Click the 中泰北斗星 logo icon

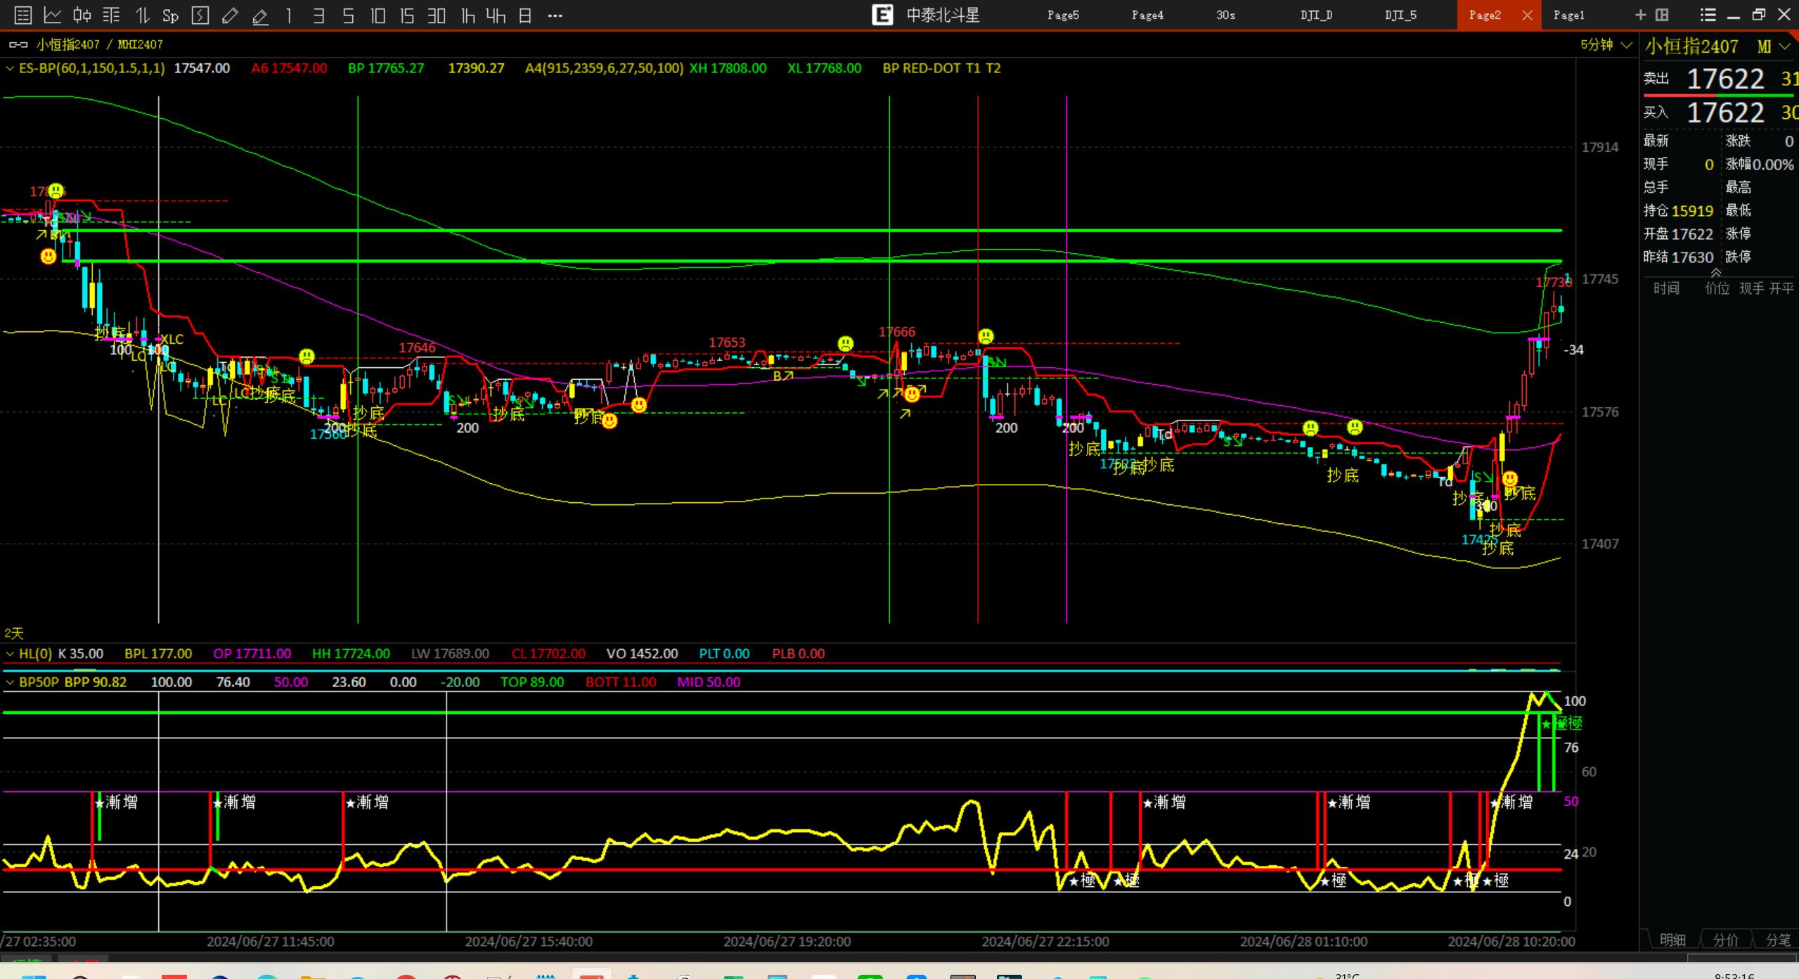click(882, 15)
